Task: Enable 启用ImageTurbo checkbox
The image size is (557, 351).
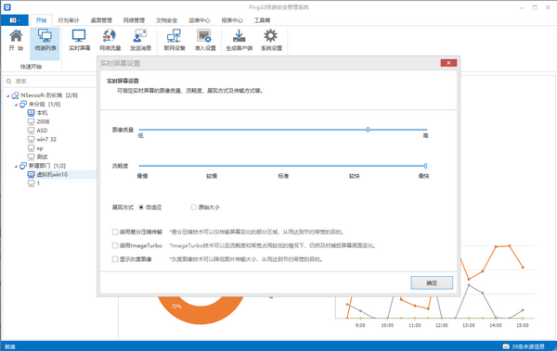Action: coord(115,245)
